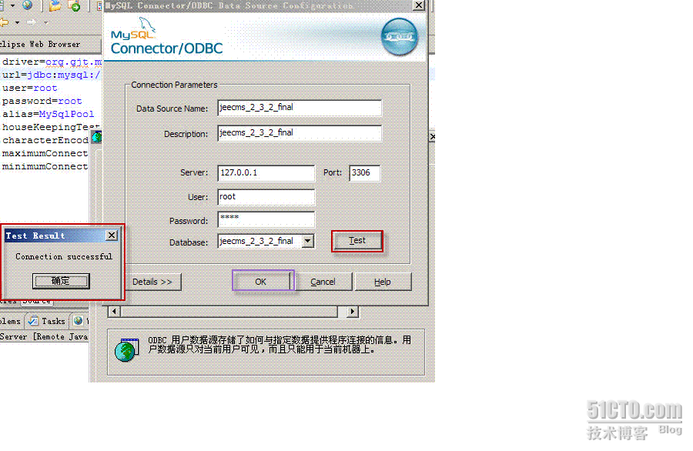
Task: Click the Test connection button
Action: click(357, 241)
